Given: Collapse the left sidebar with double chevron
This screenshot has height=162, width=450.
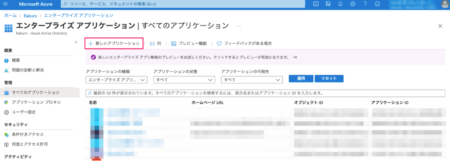Looking at the screenshot, I should click(x=76, y=42).
